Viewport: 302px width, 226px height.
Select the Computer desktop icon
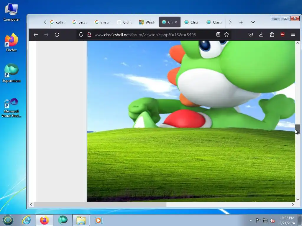click(12, 12)
